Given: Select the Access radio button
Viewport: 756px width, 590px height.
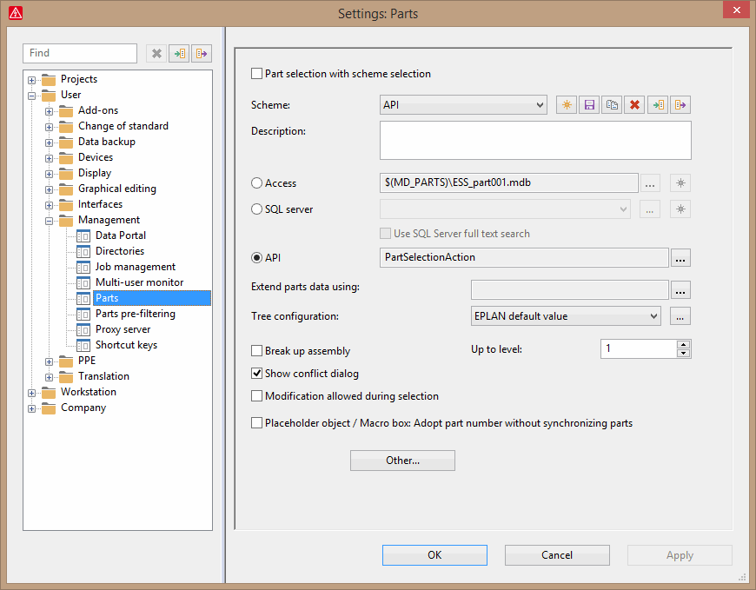Looking at the screenshot, I should point(257,182).
